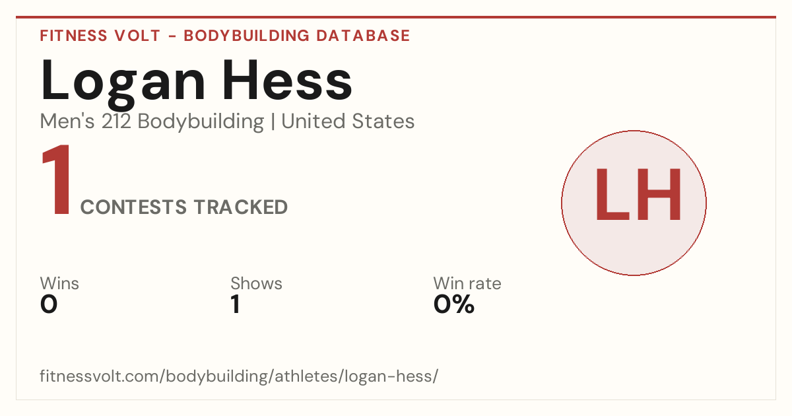792x416 pixels.
Task: Click the Shows value 1
Action: click(x=236, y=304)
